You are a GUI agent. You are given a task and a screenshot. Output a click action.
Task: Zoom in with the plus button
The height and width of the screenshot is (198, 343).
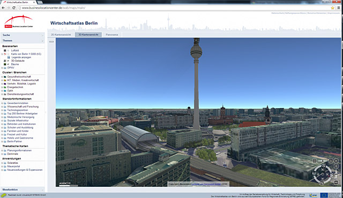point(336,166)
